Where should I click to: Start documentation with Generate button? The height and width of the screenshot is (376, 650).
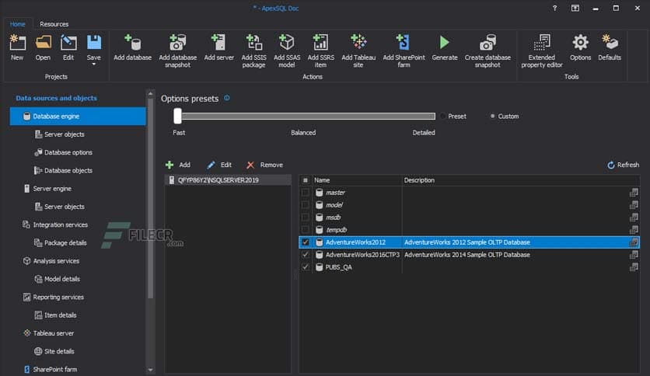[445, 47]
